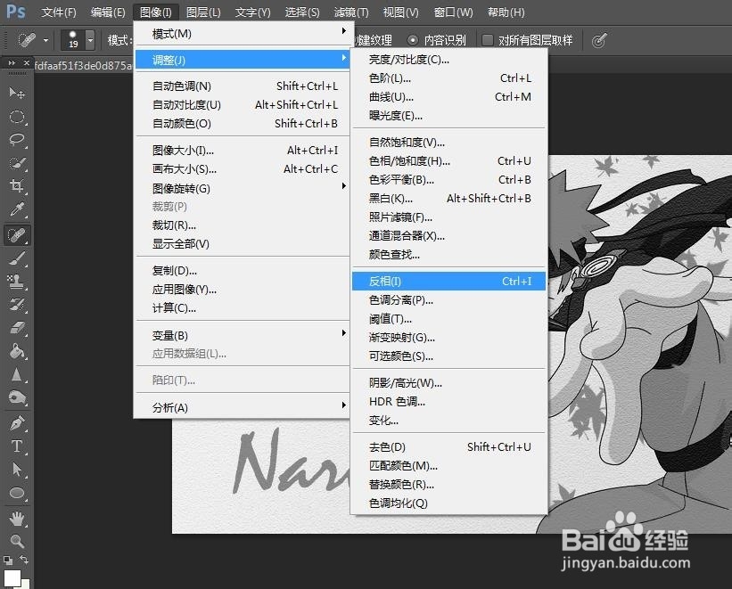
Task: Choose 渐变映射(G)... menu entry
Action: 449,338
